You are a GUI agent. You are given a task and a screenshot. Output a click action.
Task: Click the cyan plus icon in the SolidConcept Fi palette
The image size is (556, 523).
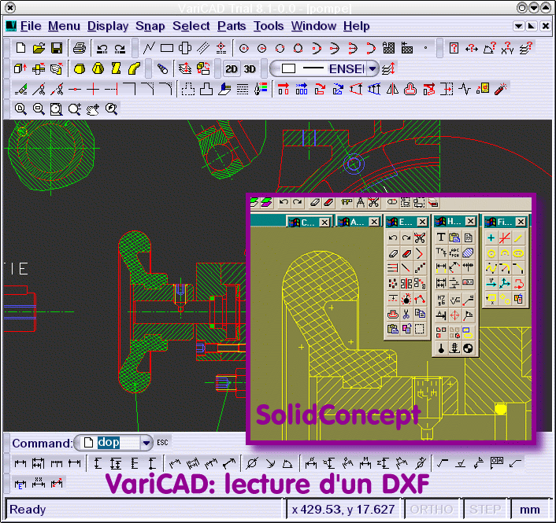[491, 238]
